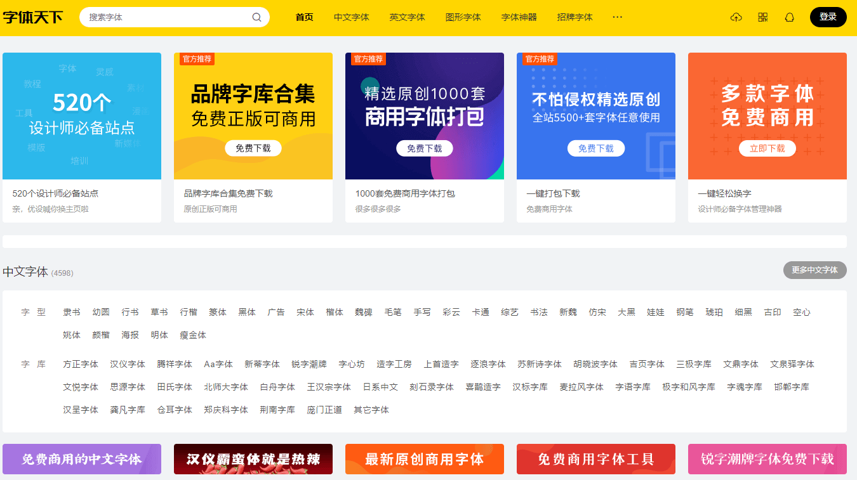Open the QR code icon
The image size is (857, 480).
coord(763,17)
